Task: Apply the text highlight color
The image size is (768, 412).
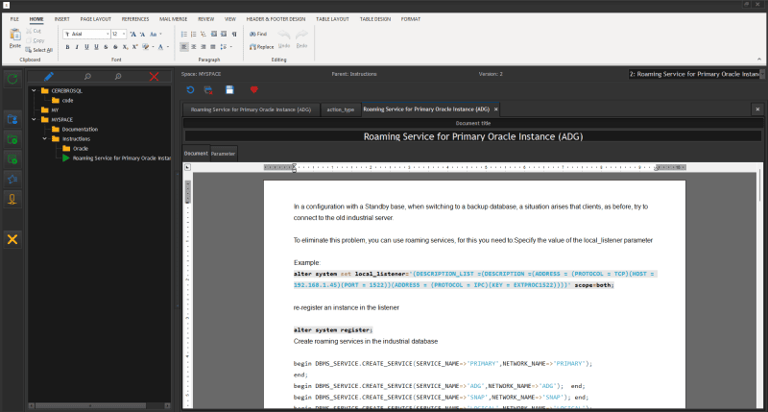Action: click(x=146, y=47)
